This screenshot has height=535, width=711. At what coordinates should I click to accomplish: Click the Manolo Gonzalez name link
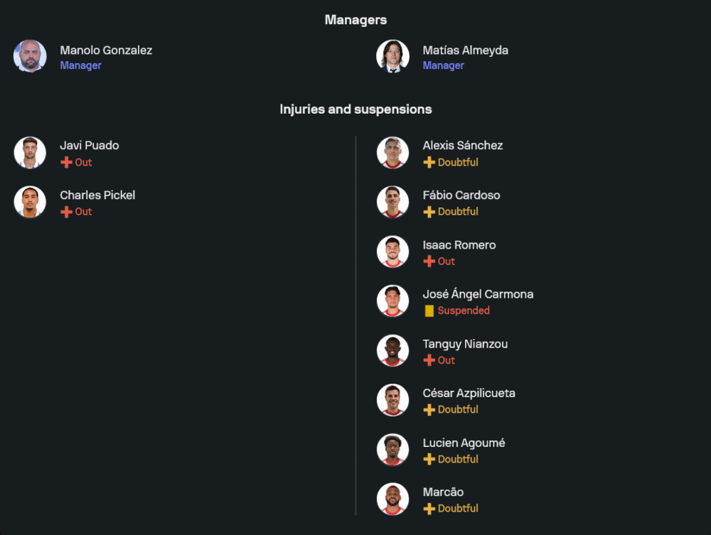(106, 50)
